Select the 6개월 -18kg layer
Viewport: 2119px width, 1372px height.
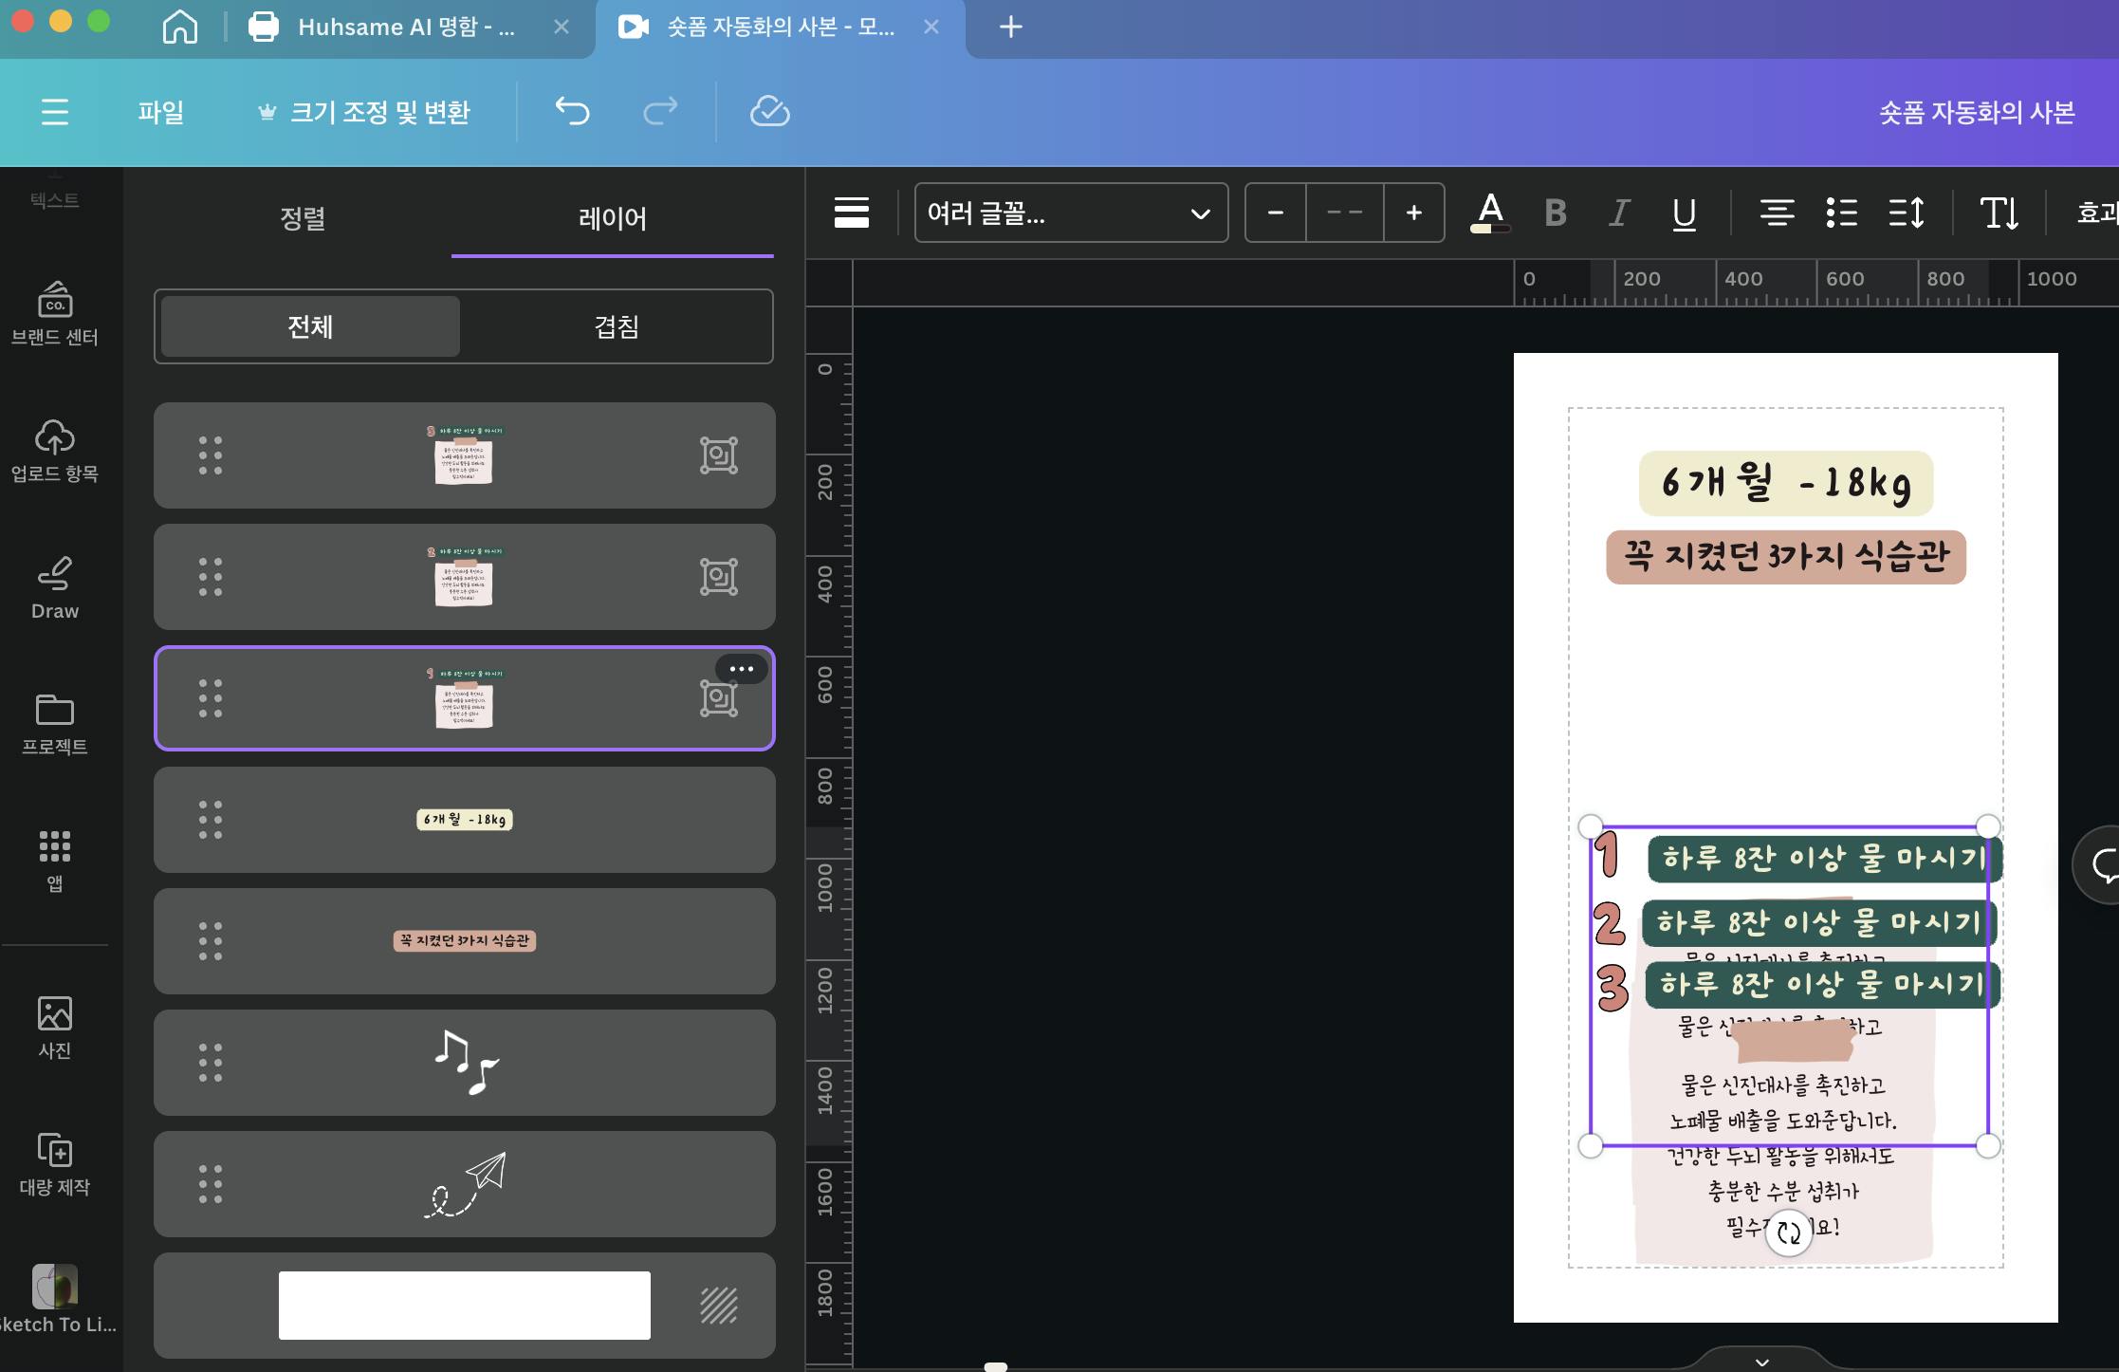465,820
